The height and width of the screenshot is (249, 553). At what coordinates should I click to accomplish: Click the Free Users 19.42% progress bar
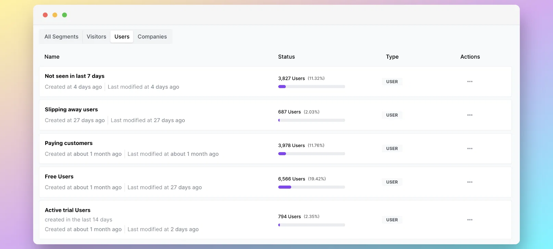311,187
